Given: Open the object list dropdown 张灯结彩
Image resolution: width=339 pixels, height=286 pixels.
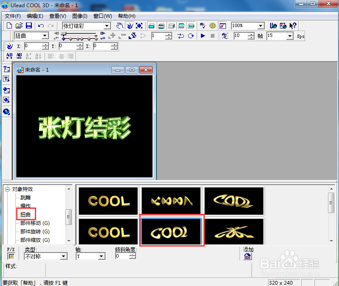Looking at the screenshot, I should click(107, 26).
